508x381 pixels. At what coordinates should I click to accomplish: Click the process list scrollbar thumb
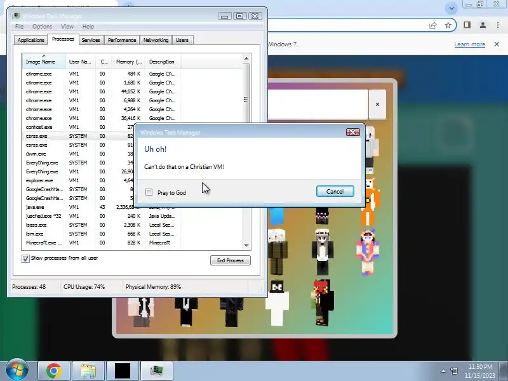click(246, 100)
